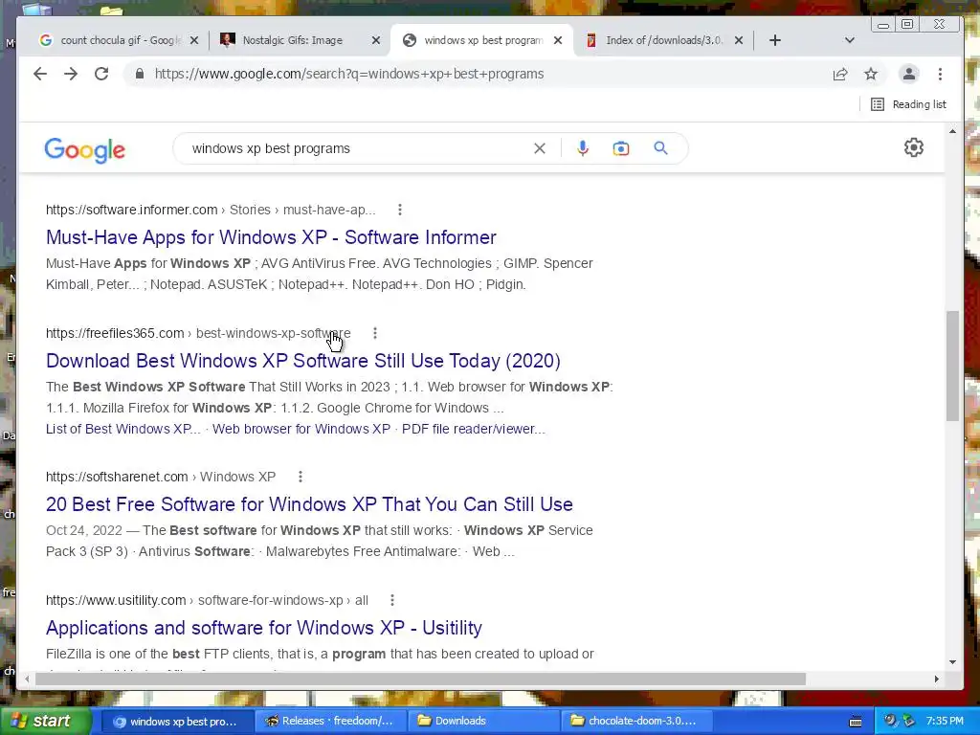Open options dots for Software Informer result
This screenshot has width=980, height=735.
pos(400,210)
